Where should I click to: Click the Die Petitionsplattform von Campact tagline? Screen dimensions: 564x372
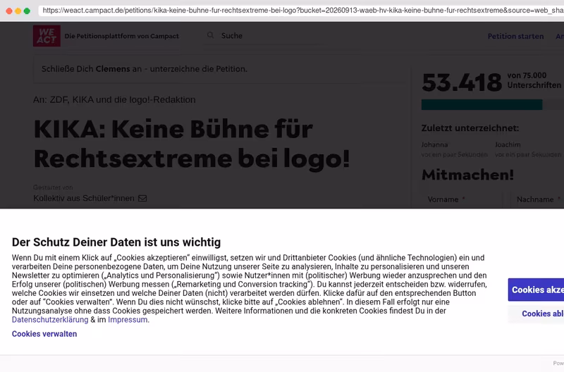coord(121,36)
